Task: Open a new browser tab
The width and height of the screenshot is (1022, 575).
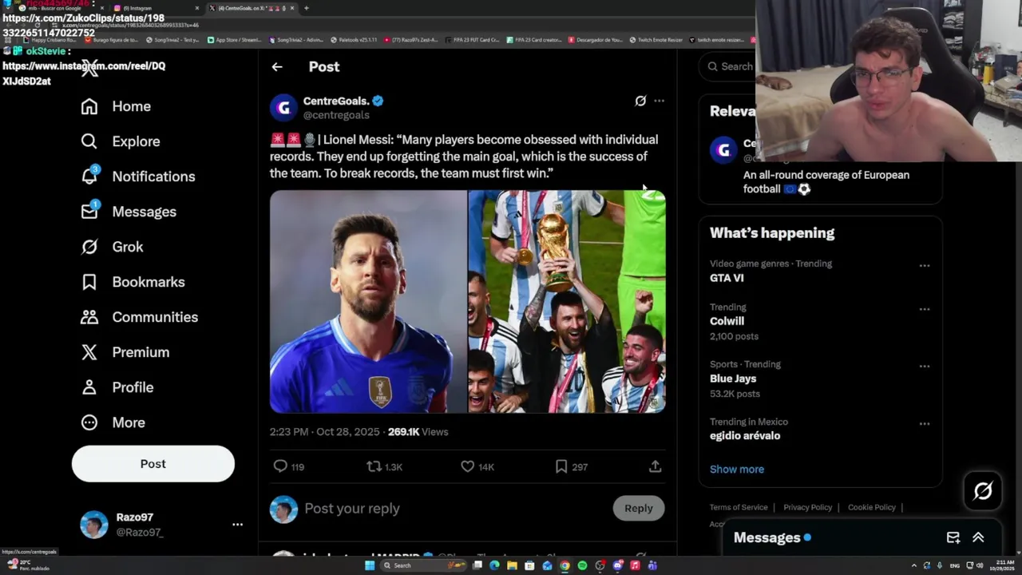Action: (306, 8)
